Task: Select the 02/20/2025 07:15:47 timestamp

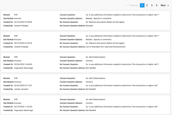Action: tap(23, 86)
